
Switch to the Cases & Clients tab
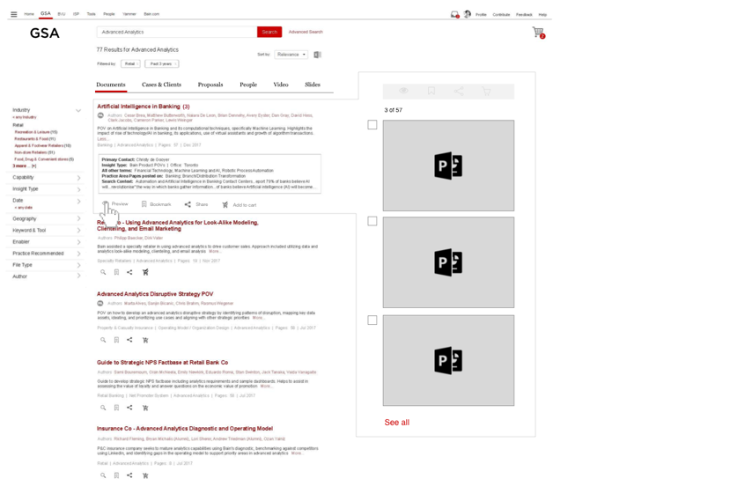[161, 85]
